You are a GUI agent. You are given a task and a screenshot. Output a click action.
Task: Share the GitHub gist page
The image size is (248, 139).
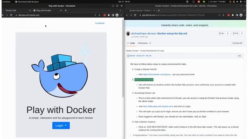click(219, 15)
